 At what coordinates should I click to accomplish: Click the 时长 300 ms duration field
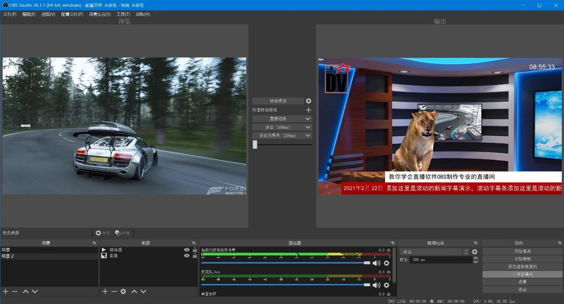click(441, 260)
